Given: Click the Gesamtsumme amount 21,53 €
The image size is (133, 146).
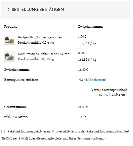Looking at the screenshot, I should click(x=83, y=107).
